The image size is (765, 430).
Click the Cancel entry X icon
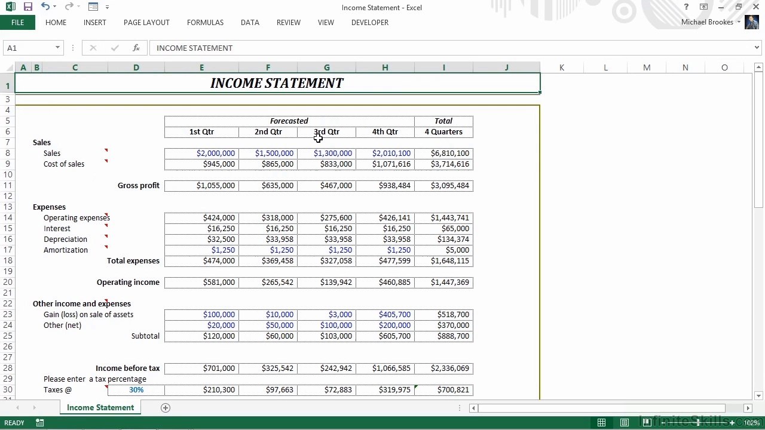tap(93, 48)
